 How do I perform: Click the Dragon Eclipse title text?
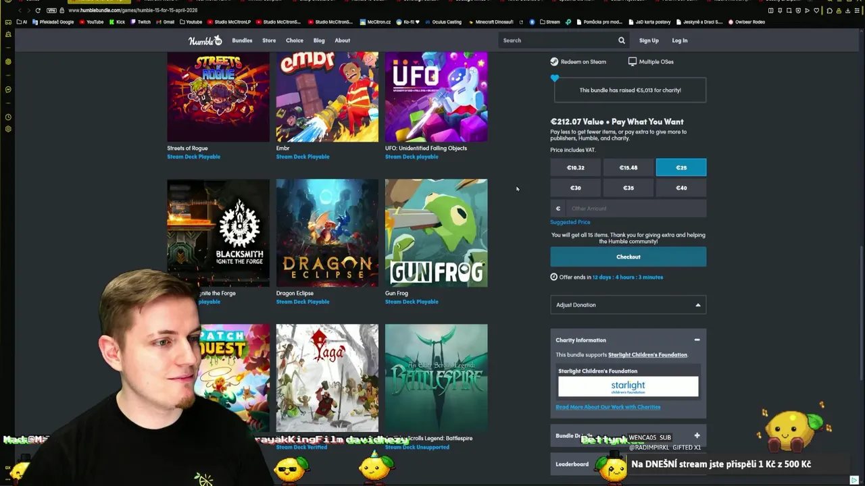coord(295,294)
